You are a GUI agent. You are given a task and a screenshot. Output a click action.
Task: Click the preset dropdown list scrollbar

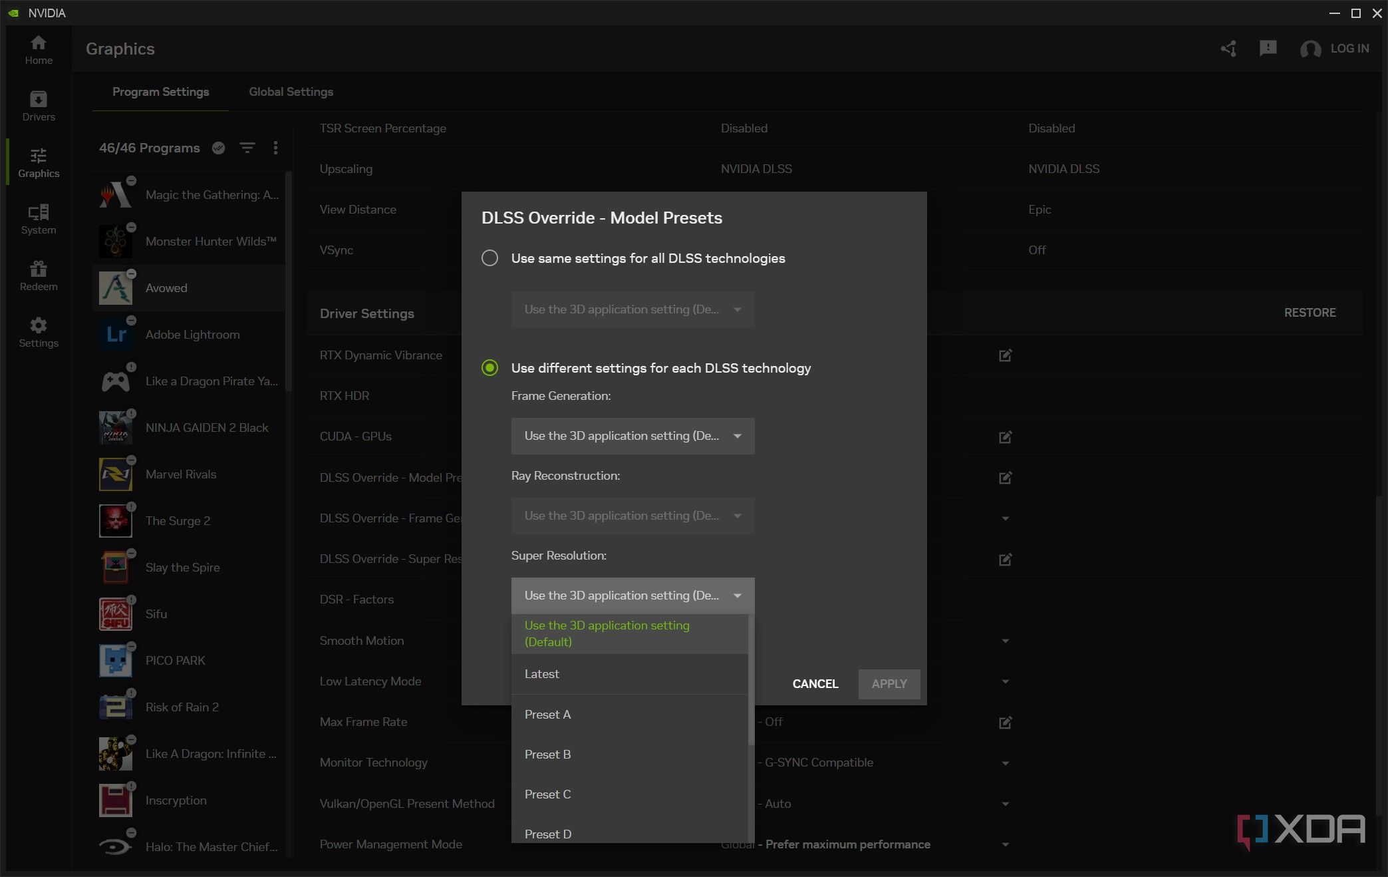point(751,679)
